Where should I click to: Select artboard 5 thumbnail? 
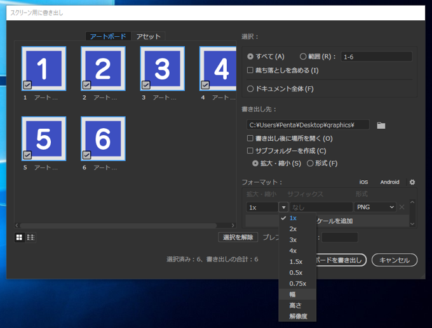tap(44, 138)
